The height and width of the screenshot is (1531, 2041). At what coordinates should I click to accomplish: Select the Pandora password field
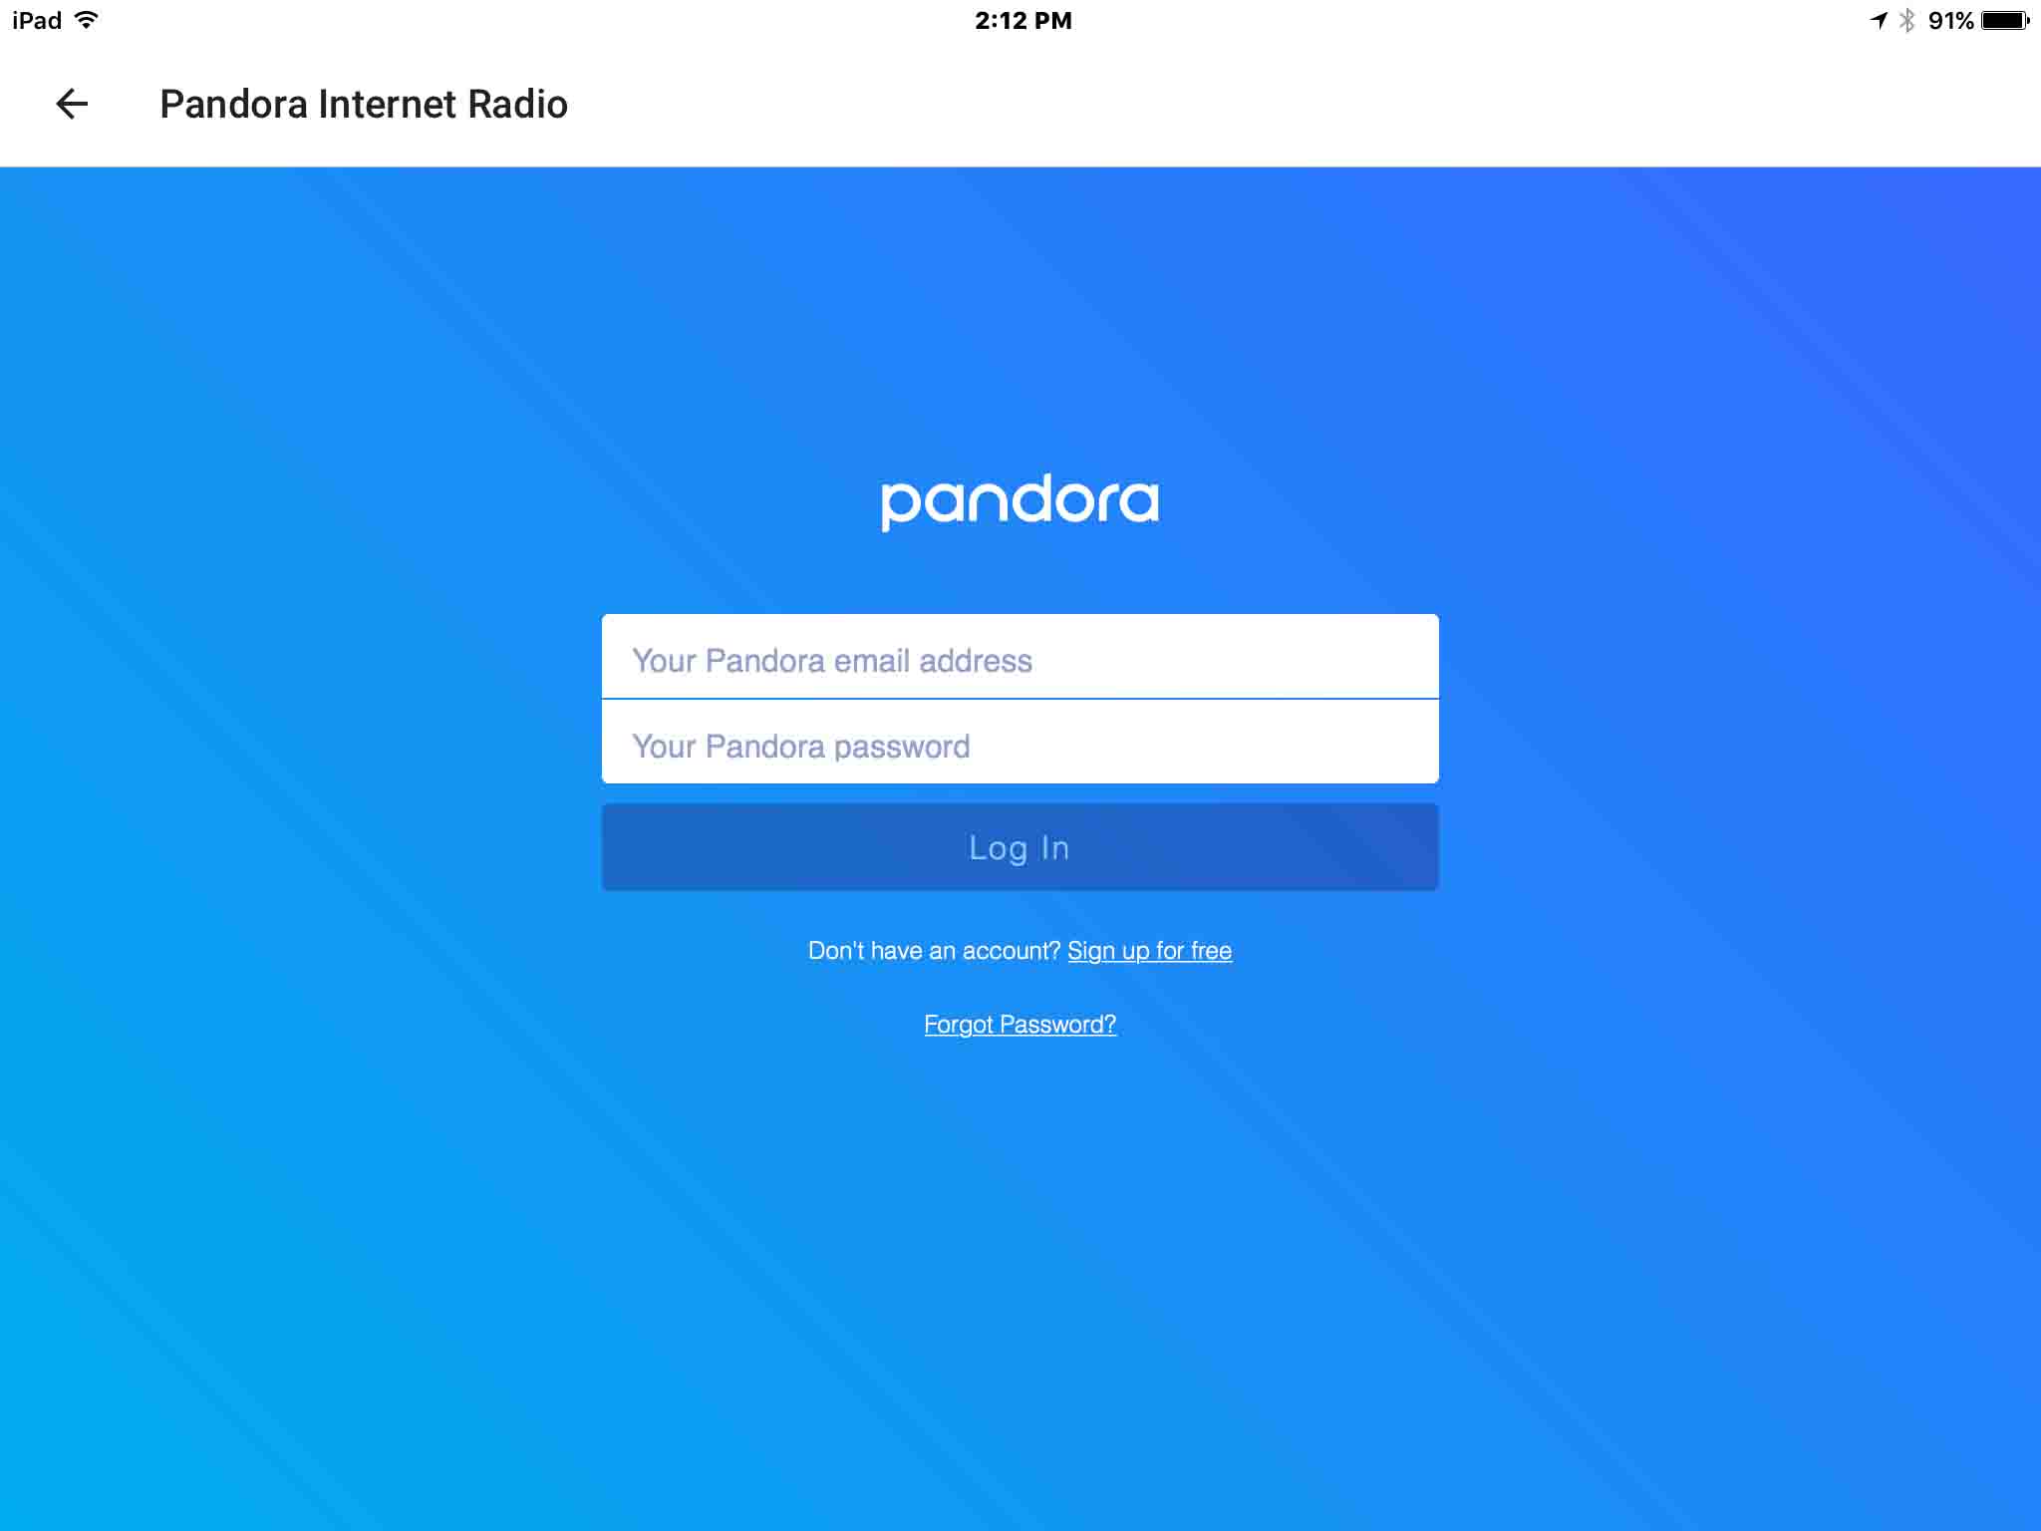pyautogui.click(x=1019, y=745)
